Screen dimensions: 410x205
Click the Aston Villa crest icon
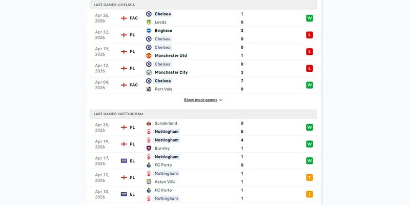(x=149, y=182)
